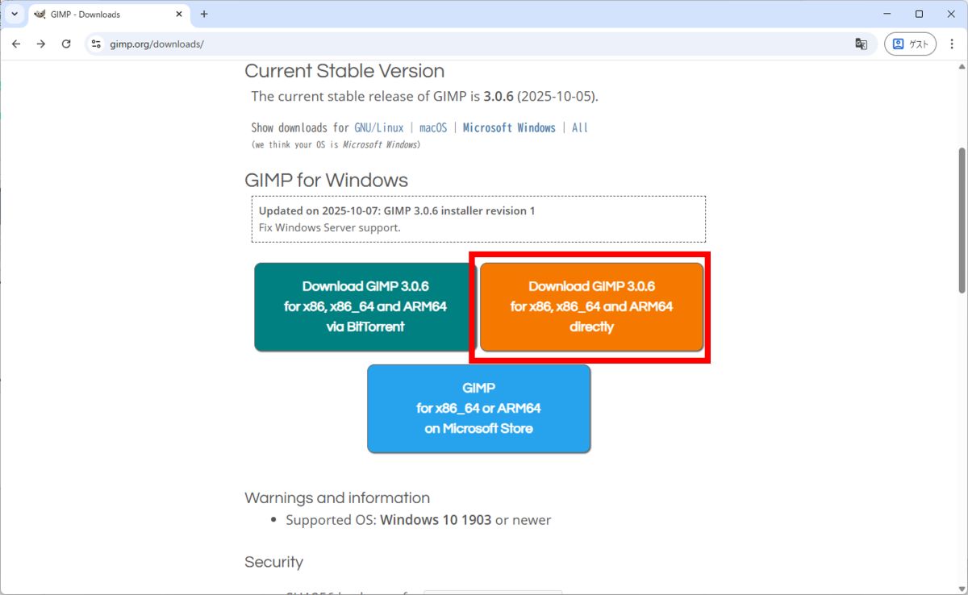Close the GIMP - Downloads tab
The width and height of the screenshot is (968, 595).
(179, 14)
